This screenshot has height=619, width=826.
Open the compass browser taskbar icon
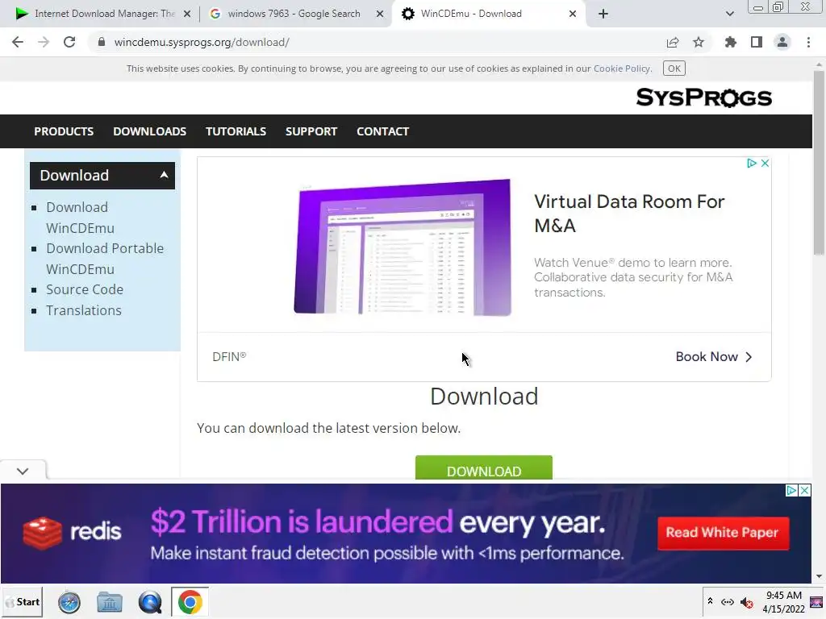tap(69, 603)
